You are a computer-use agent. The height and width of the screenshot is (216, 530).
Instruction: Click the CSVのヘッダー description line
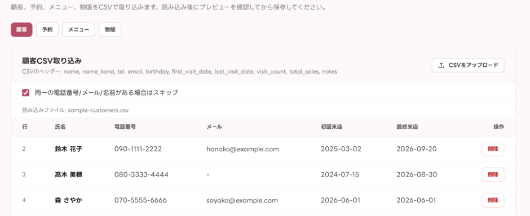[x=179, y=71]
